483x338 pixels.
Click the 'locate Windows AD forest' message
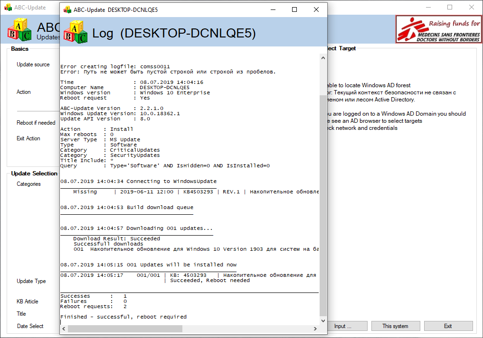point(369,85)
